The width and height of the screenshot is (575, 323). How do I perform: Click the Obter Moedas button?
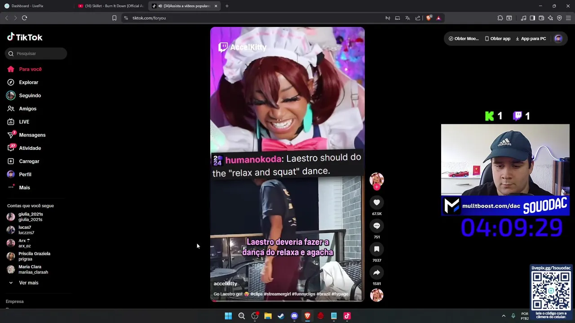(463, 39)
